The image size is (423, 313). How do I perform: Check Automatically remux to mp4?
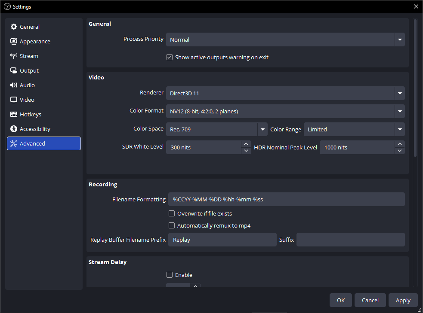tap(172, 225)
